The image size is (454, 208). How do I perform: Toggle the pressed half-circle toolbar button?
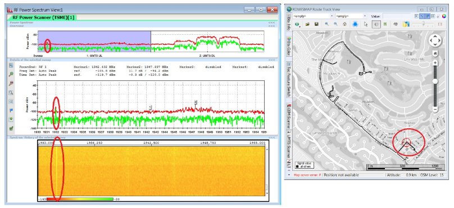pyautogui.click(x=376, y=24)
